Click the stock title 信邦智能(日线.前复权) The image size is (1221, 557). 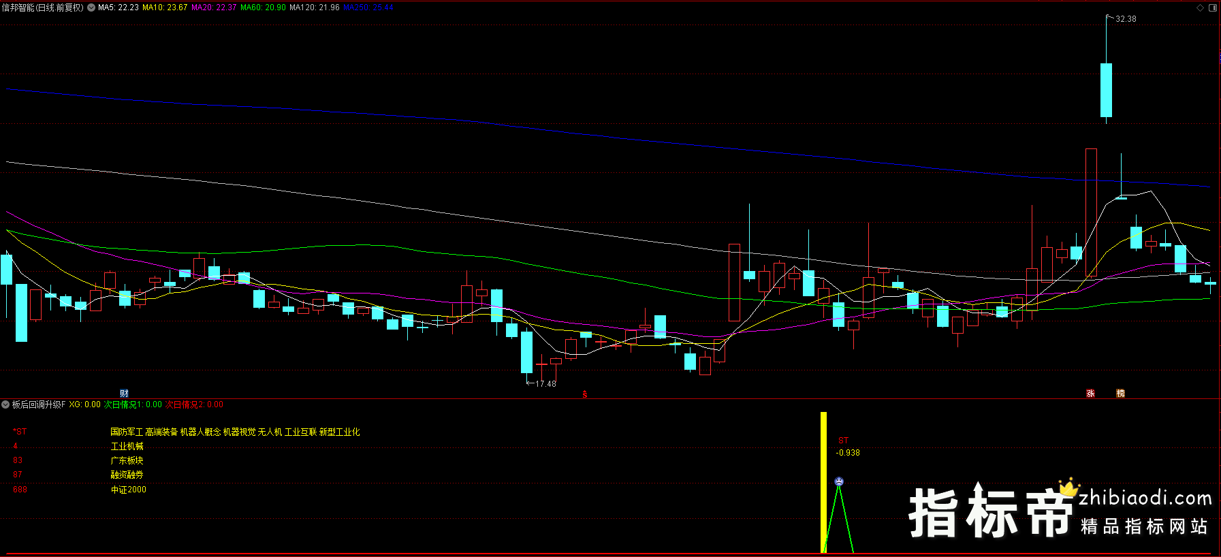[x=43, y=7]
